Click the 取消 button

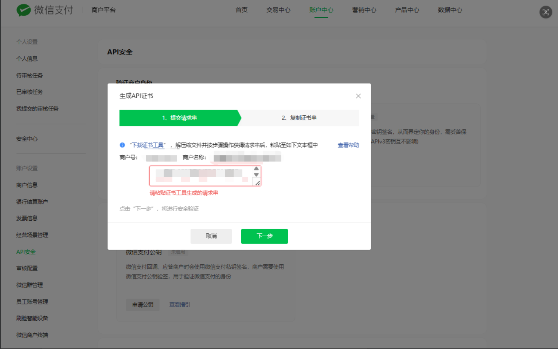point(211,236)
